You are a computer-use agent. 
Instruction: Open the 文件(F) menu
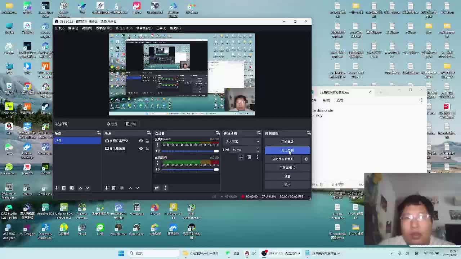59,28
